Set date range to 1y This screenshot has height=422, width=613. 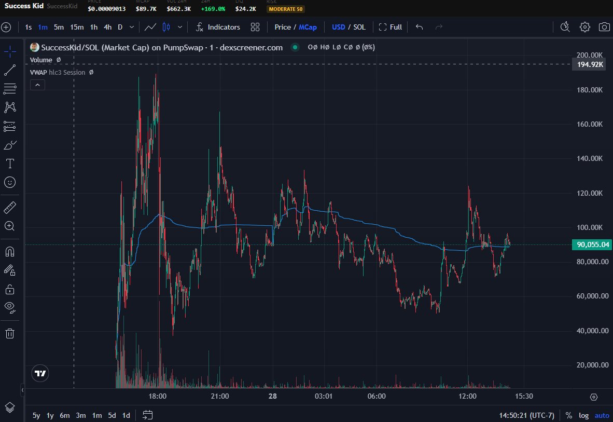[x=50, y=415]
